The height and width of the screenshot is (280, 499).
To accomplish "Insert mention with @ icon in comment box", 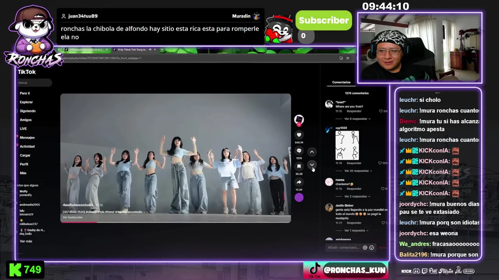I will pyautogui.click(x=365, y=247).
